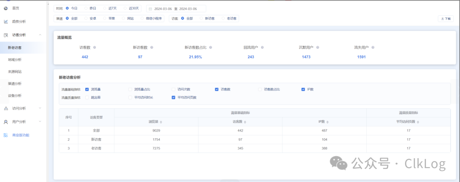Enable the 平均访问时长 checkbox
460x182 pixels.
tap(130, 98)
